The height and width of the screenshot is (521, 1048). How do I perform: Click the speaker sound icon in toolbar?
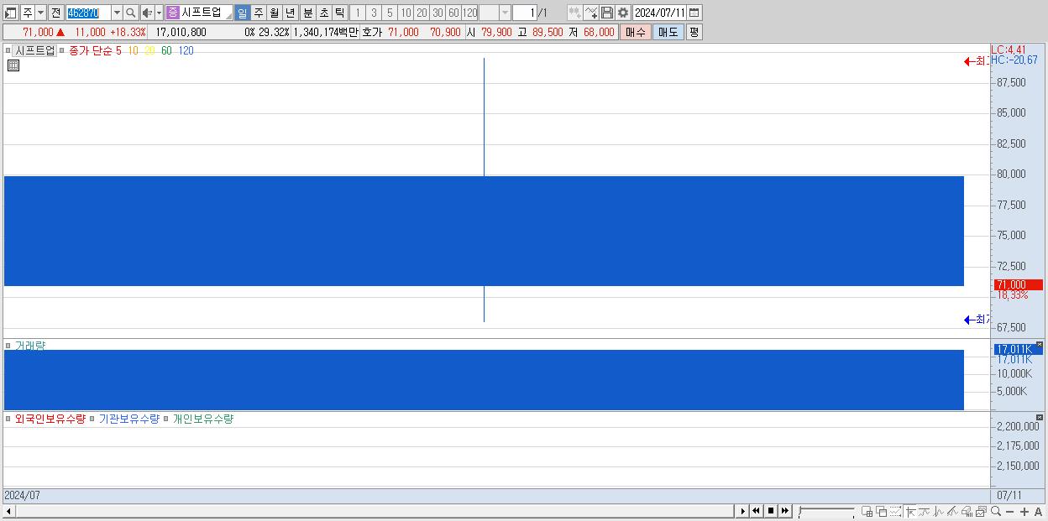(147, 13)
